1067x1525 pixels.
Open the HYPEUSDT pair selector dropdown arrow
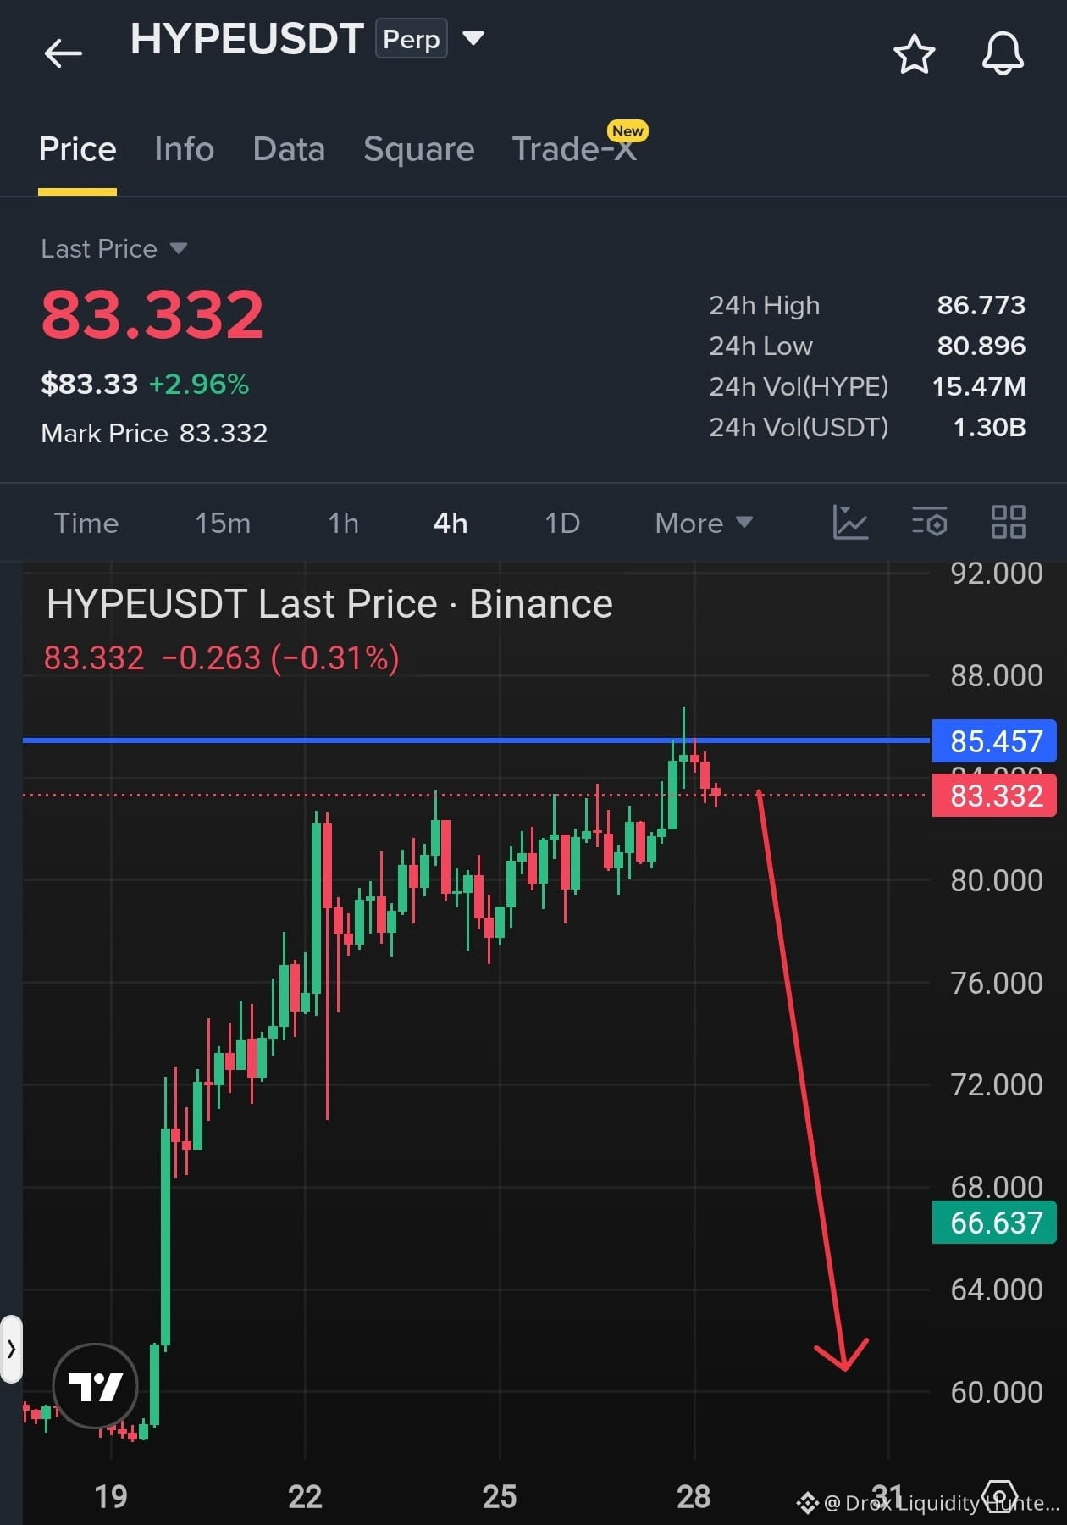tap(473, 38)
